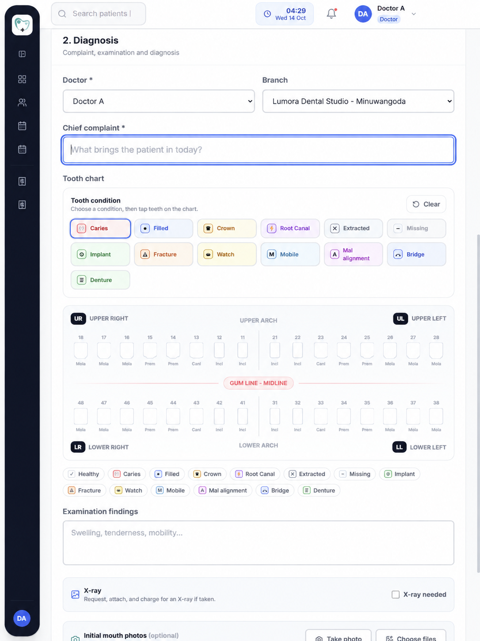480x641 pixels.
Task: Pick the Bridge button in Tooth condition panel
Action: (416, 254)
